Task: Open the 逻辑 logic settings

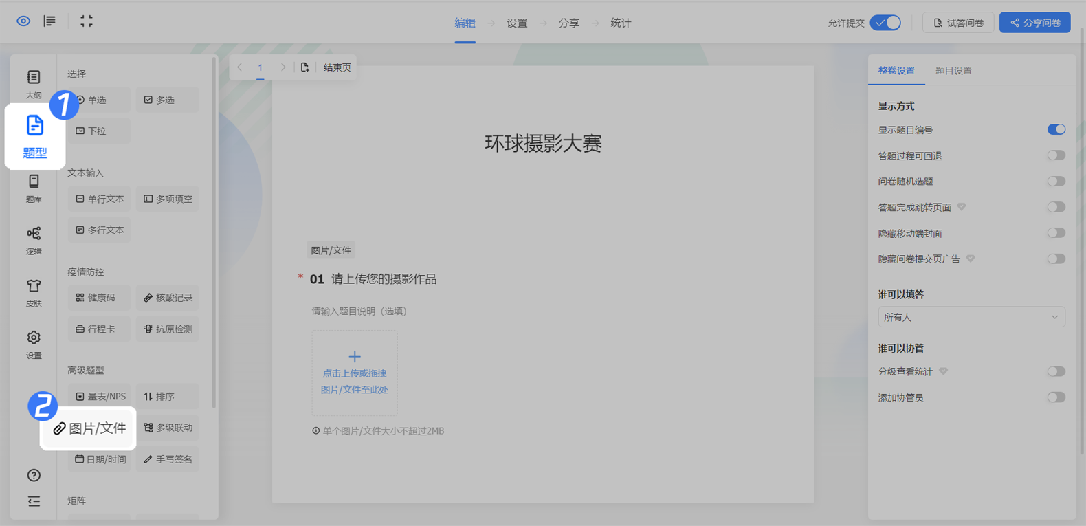Action: click(34, 240)
